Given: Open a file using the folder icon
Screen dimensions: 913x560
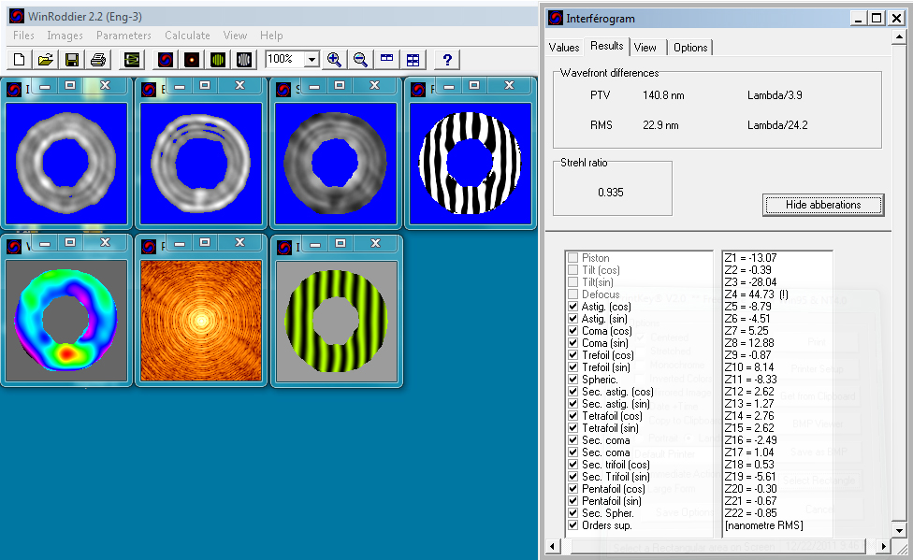Looking at the screenshot, I should 46,60.
